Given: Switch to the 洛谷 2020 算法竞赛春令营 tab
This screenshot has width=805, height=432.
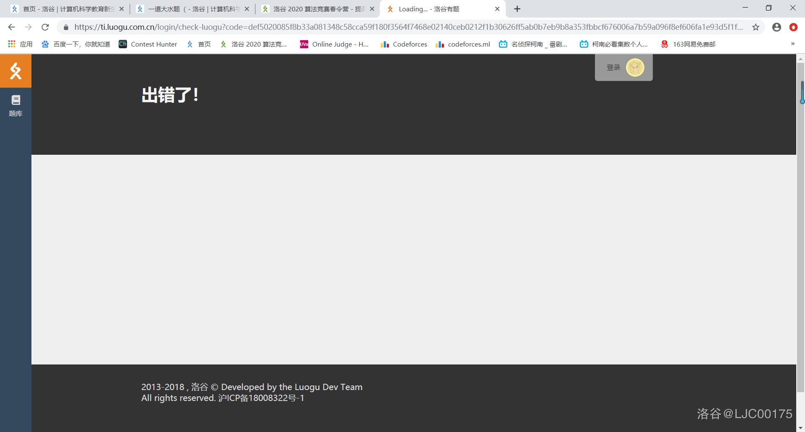Looking at the screenshot, I should (x=314, y=9).
